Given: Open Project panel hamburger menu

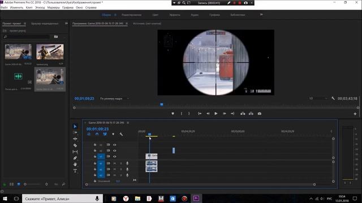Looking at the screenshot, I should pyautogui.click(x=25, y=24).
